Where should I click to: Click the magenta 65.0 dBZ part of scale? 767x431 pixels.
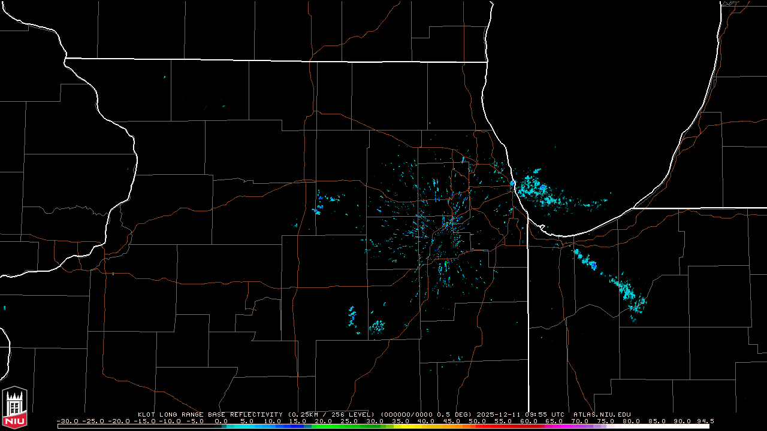(554, 426)
